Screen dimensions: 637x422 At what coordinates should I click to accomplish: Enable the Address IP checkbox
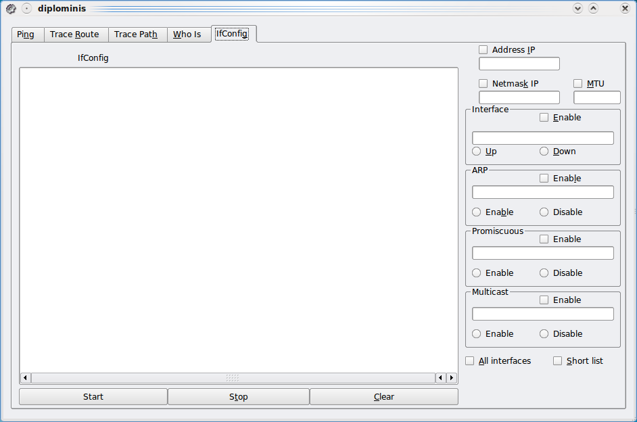coord(483,49)
